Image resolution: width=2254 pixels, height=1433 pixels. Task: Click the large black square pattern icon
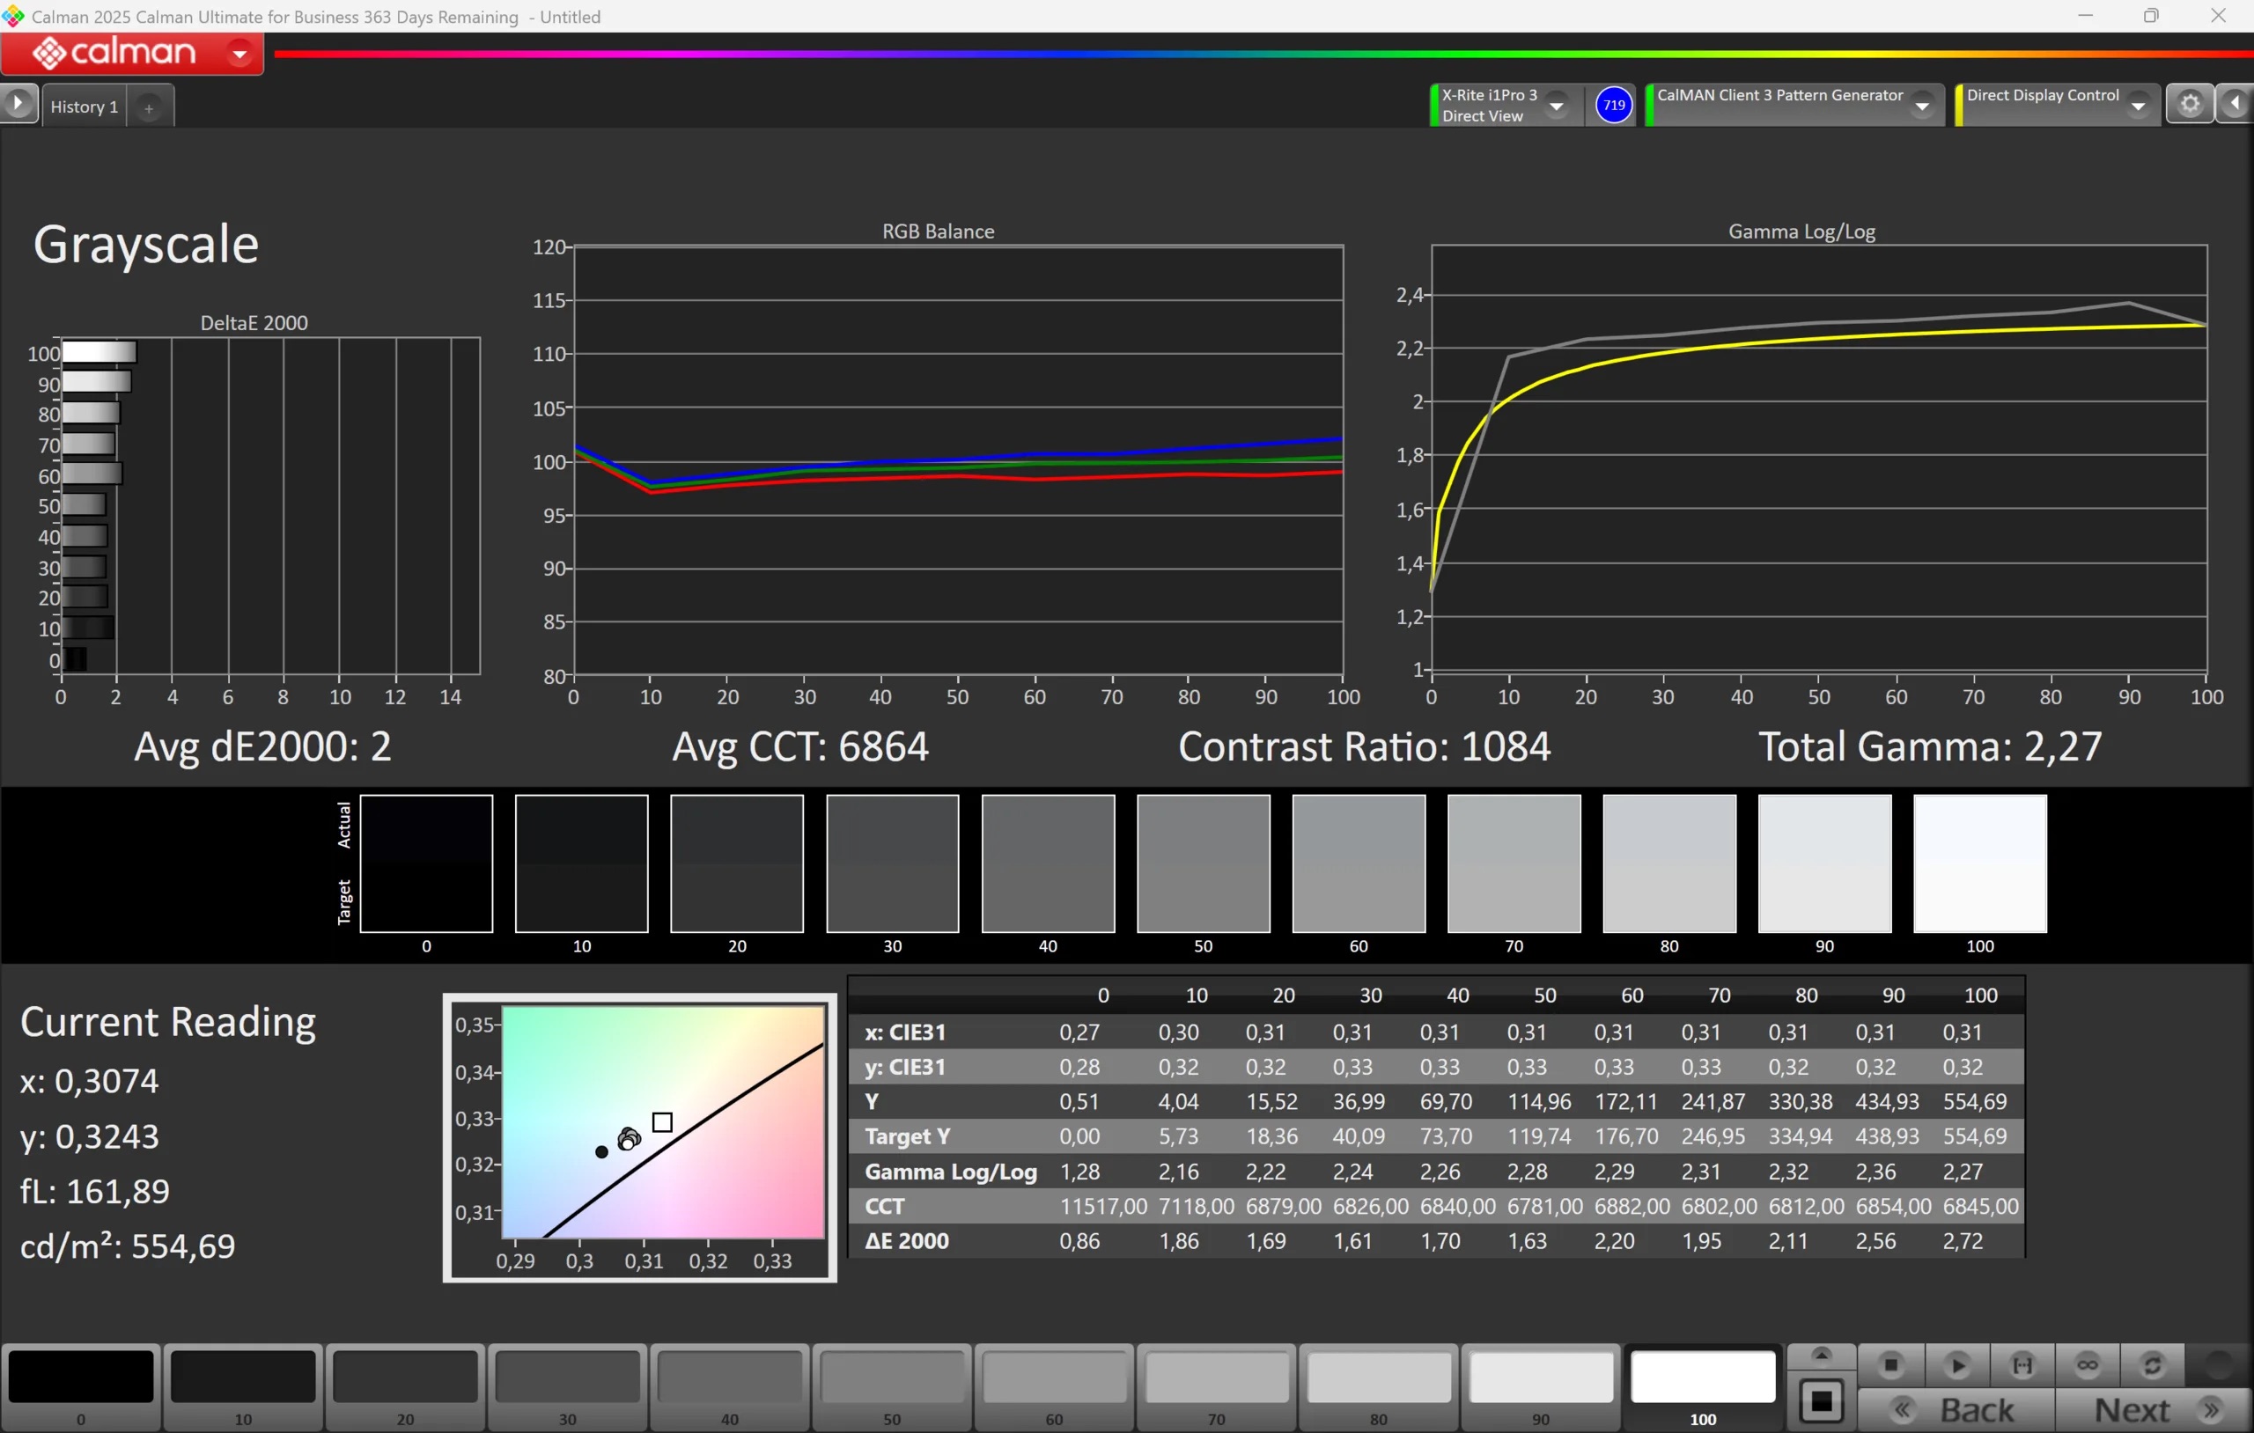1821,1401
